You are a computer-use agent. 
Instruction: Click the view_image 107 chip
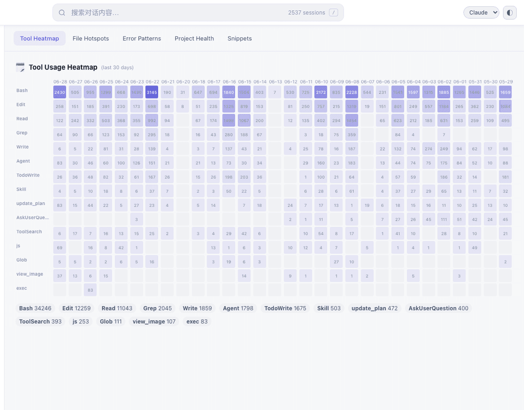click(x=154, y=322)
